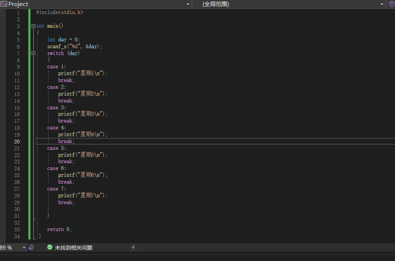Click printf 星期2 statement

(x=83, y=94)
